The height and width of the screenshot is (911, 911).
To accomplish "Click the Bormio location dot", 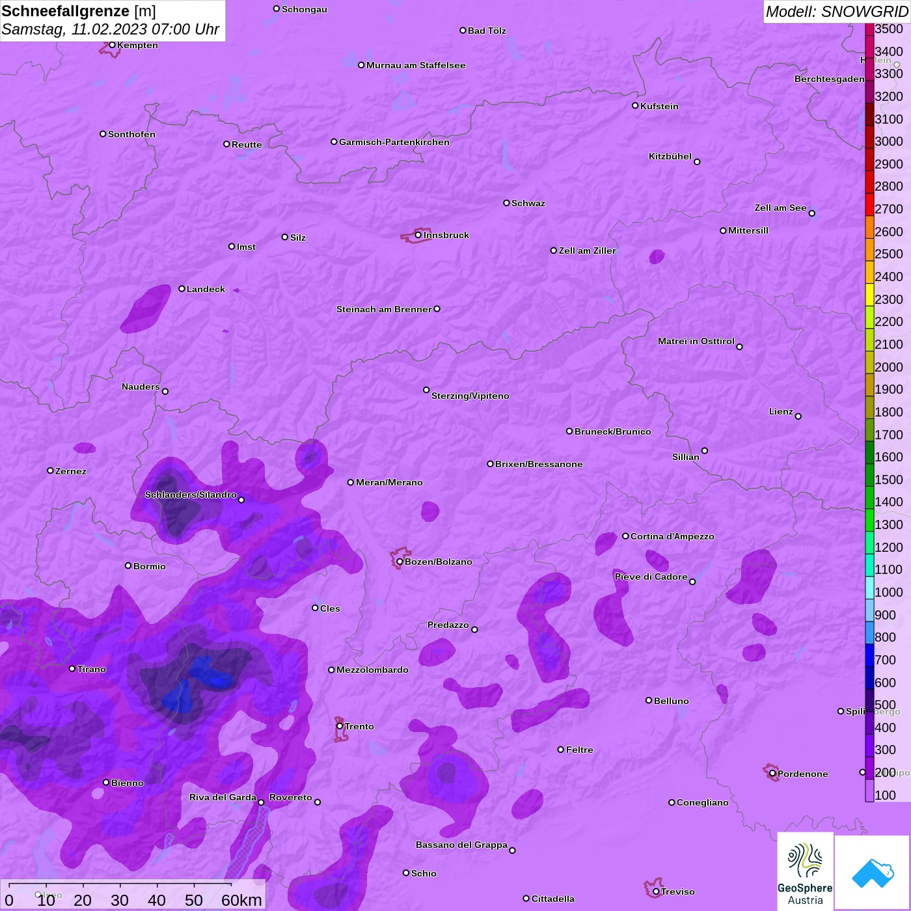I will [x=128, y=565].
